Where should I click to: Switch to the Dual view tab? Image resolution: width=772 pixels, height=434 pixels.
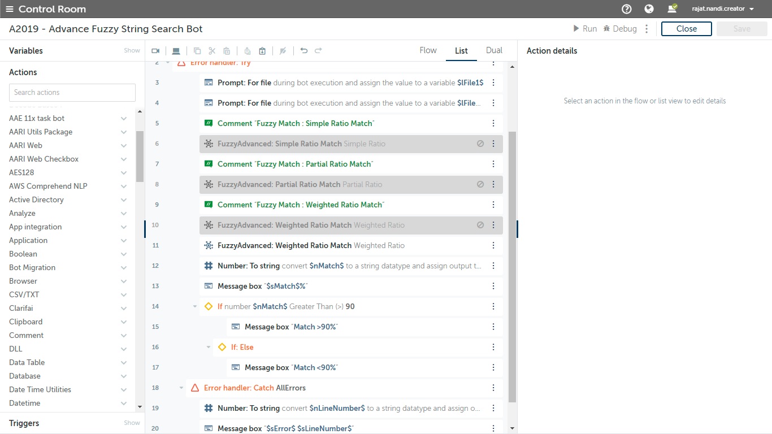tap(494, 50)
